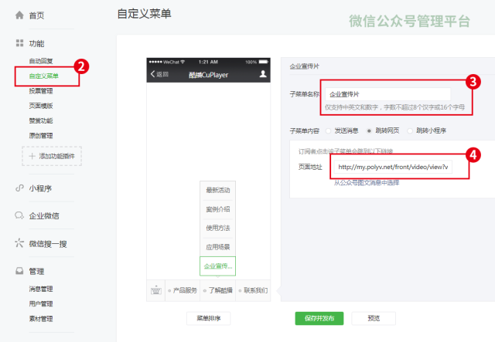Select the 跳转网页 radio option
495x342 pixels.
pos(370,130)
